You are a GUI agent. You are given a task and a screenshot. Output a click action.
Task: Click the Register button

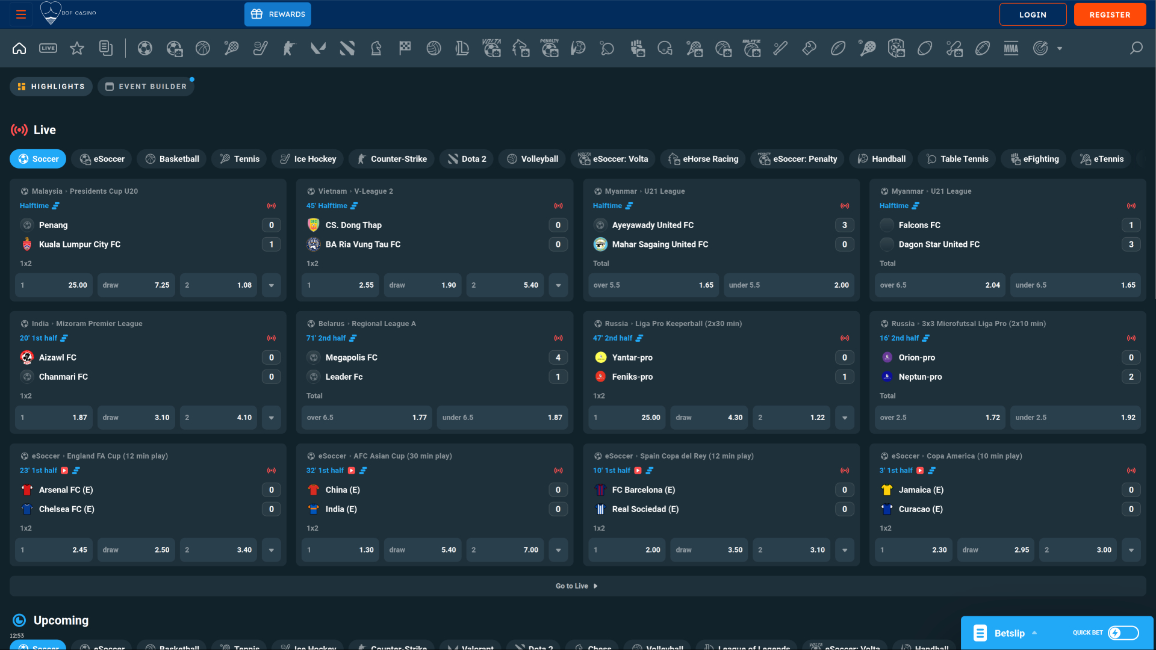1110,14
